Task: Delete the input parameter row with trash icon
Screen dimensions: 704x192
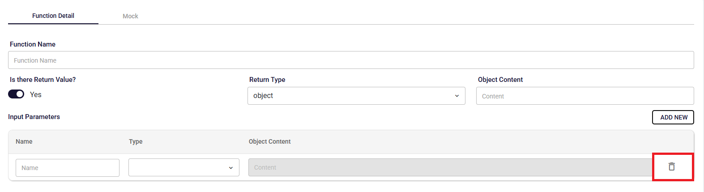Action: [x=671, y=166]
